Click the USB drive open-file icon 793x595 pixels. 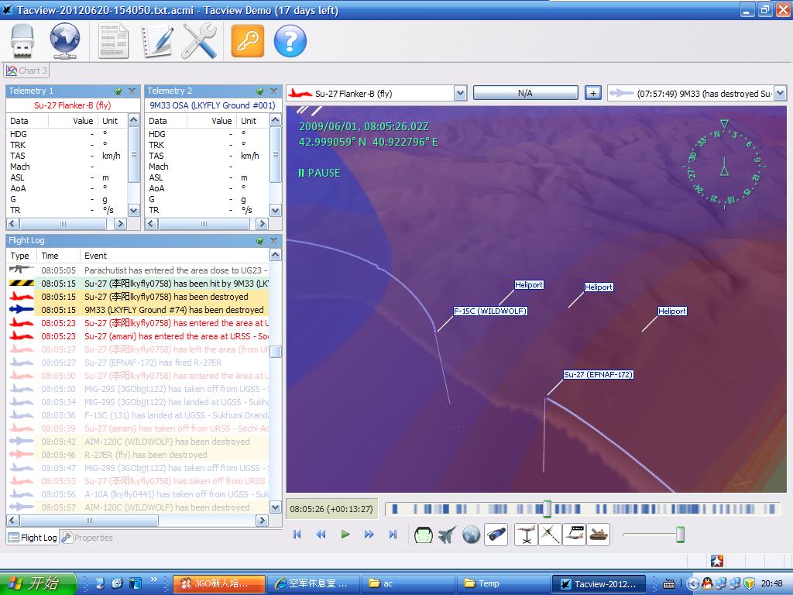(22, 42)
